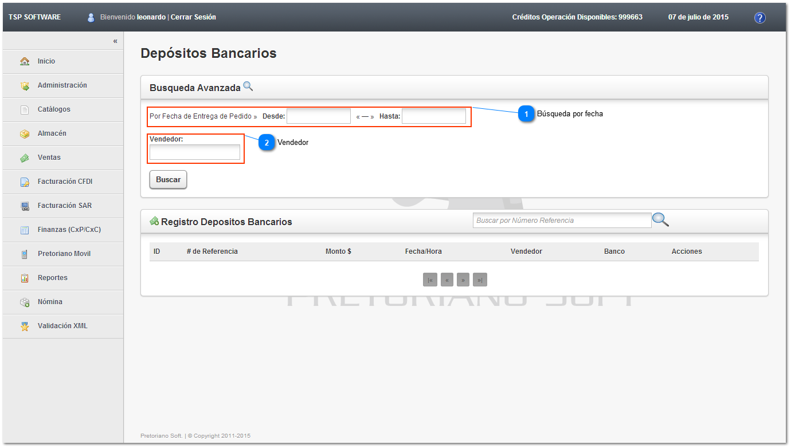Open the Facturación SAR menu
791x448 pixels.
[x=63, y=206]
